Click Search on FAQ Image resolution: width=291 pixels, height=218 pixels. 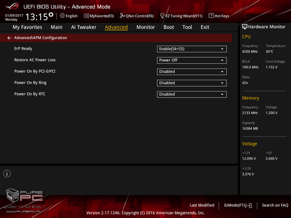(x=275, y=205)
